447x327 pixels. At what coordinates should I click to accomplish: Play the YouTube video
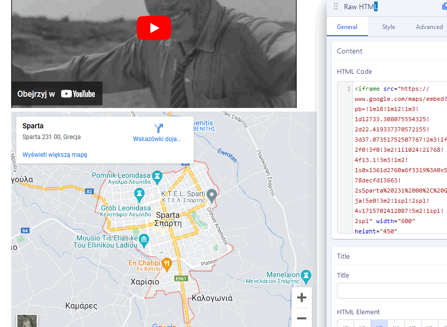153,28
